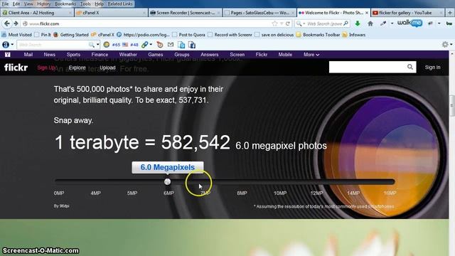Open the History menu
Image resolution: width=455 pixels, height=256 pixels.
[x=44, y=4]
